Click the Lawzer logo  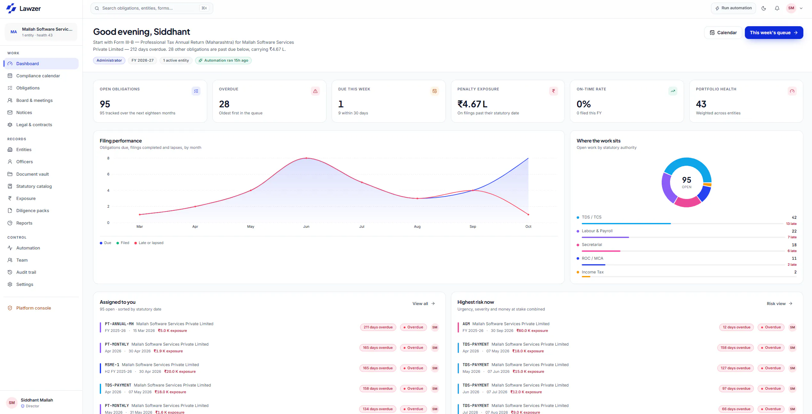pyautogui.click(x=24, y=9)
